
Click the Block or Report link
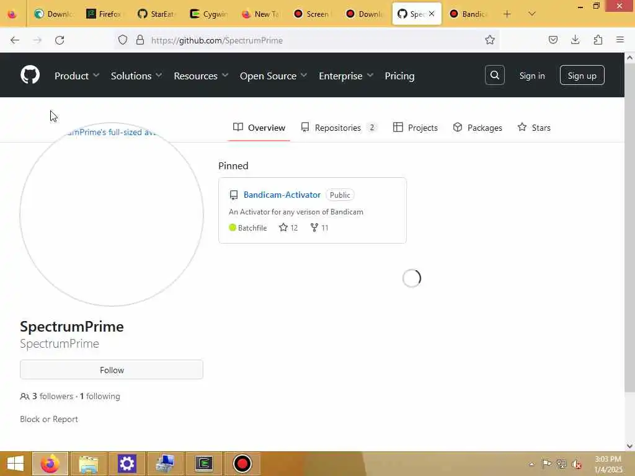49,420
